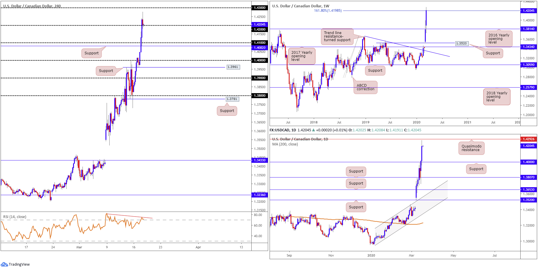The height and width of the screenshot is (268, 538).
Task: Click the red 1.42926 price tag on daily chart
Action: click(528, 139)
